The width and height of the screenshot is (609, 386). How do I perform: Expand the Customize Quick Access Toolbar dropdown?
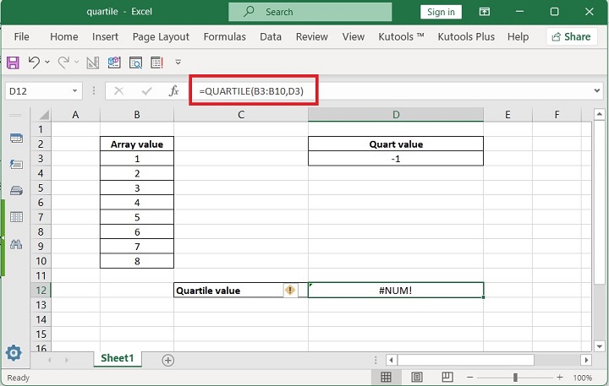coord(178,63)
